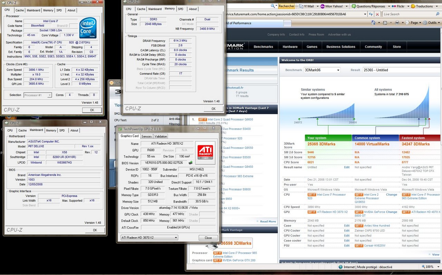This screenshot has width=442, height=275.
Task: Click OK in the CPU-Z window showing Mainboard info
Action: [x=95, y=230]
